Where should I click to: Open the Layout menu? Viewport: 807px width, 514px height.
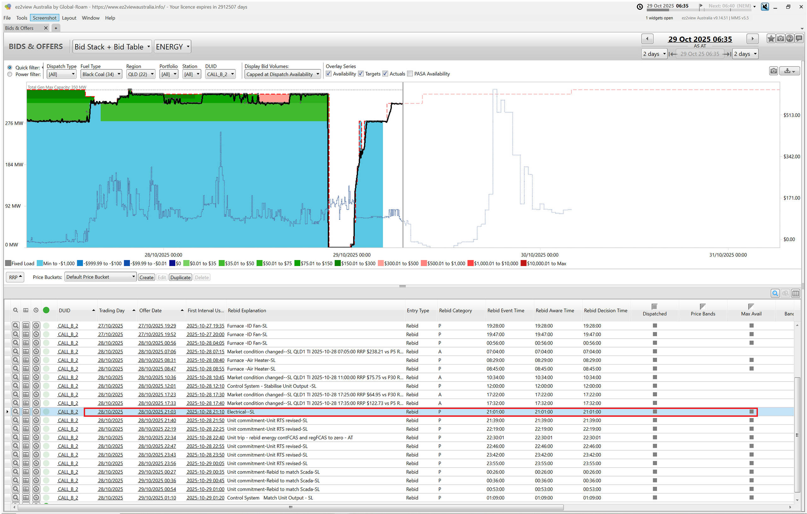point(69,18)
